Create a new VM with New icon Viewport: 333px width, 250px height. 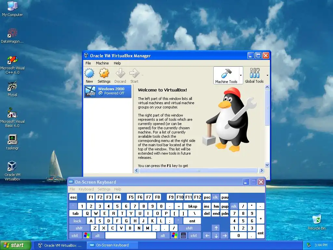point(89,76)
